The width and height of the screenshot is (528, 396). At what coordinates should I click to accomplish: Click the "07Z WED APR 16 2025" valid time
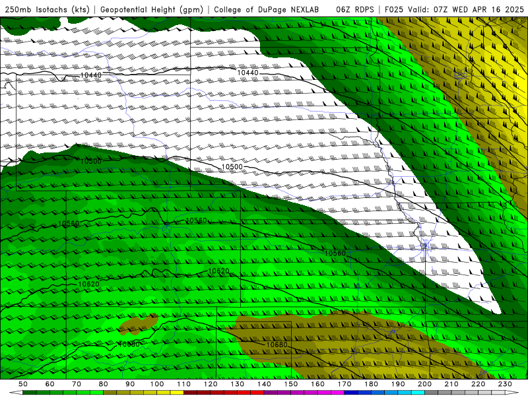pyautogui.click(x=478, y=9)
